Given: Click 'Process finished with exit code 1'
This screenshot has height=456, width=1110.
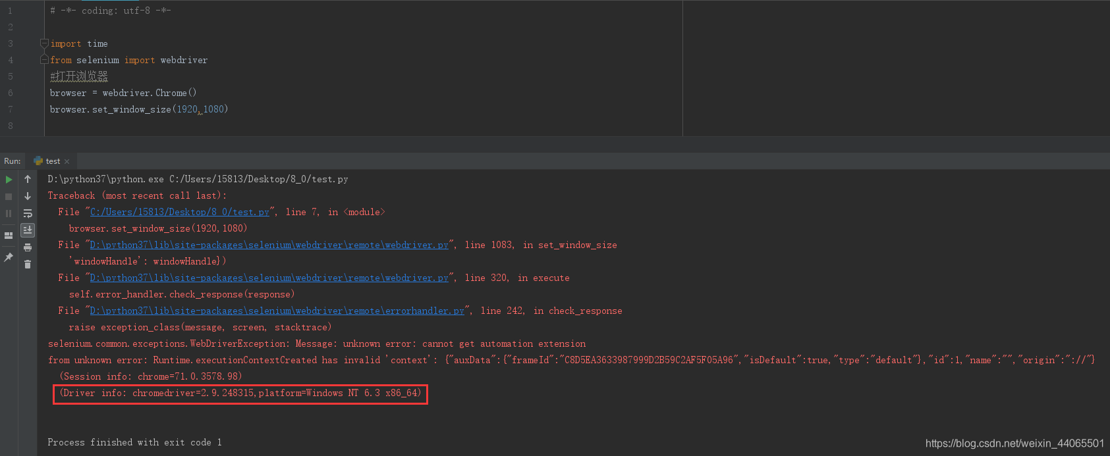Looking at the screenshot, I should 134,442.
